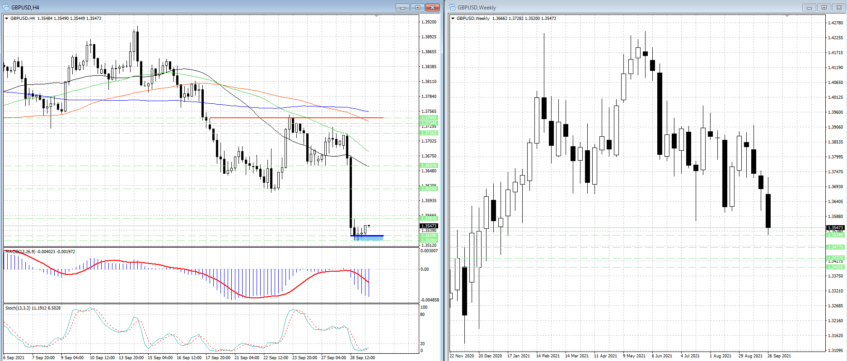Click the current price label 1.35473 on Weekly
Viewport: 847px width, 361px height.
click(x=835, y=228)
